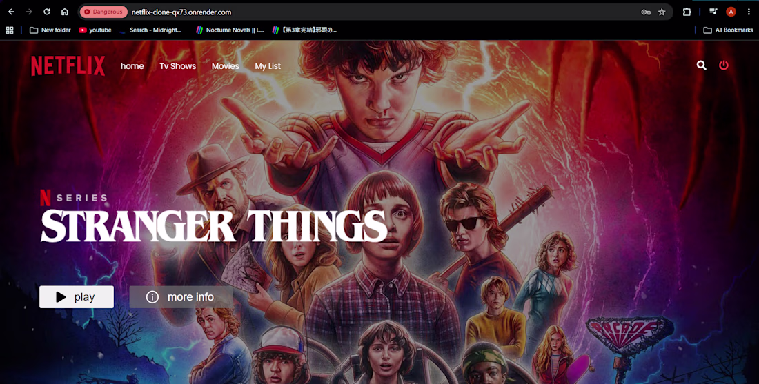Click the red power logout icon
The height and width of the screenshot is (384, 759).
click(x=724, y=65)
